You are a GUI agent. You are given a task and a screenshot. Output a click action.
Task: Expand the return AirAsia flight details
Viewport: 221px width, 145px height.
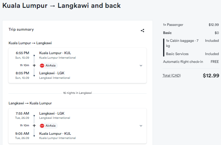point(141,126)
